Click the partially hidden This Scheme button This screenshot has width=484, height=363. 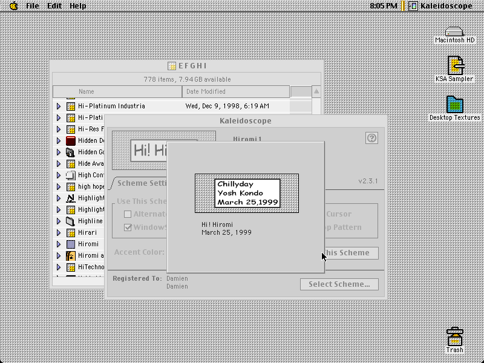(x=352, y=253)
